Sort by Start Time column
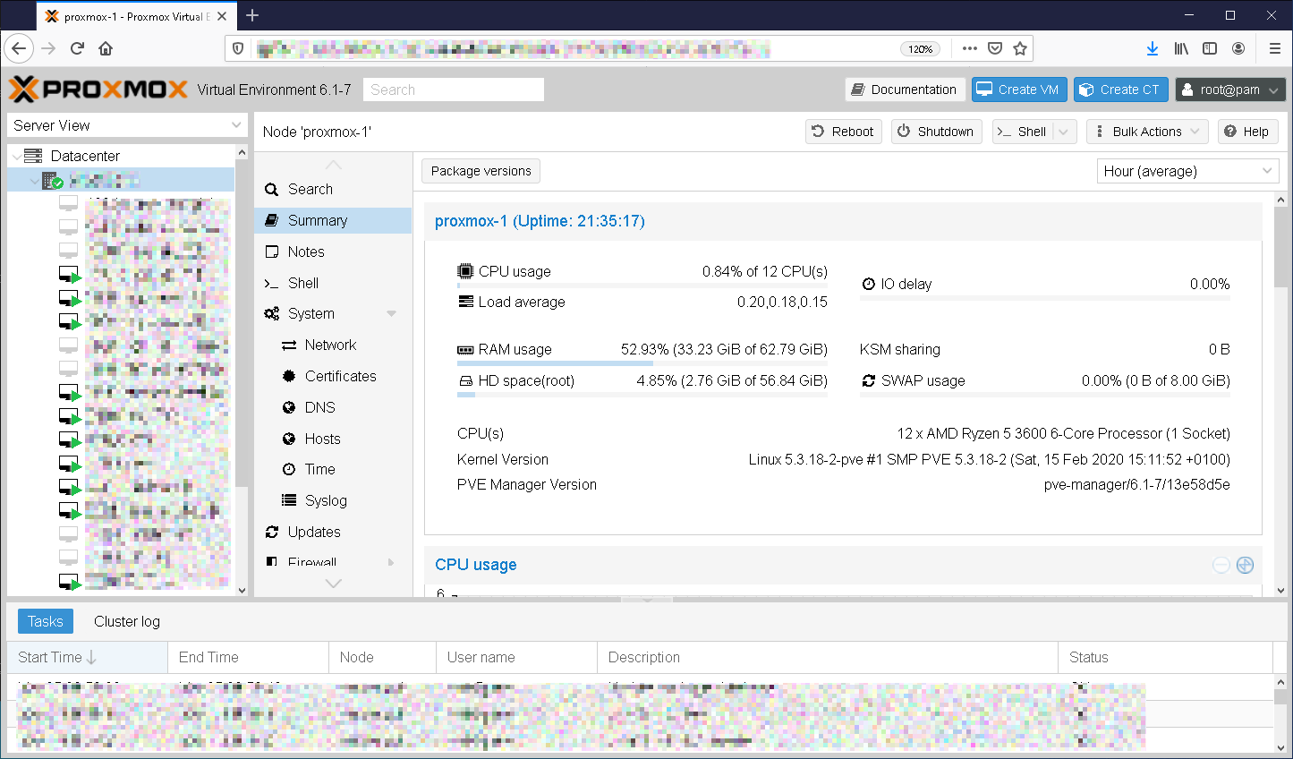The image size is (1293, 759). 87,657
